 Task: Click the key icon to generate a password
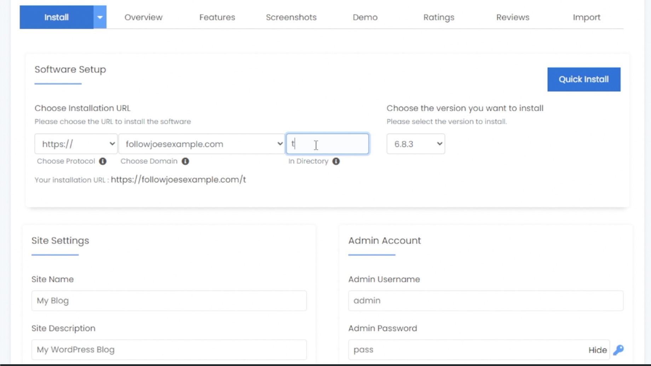pos(618,350)
